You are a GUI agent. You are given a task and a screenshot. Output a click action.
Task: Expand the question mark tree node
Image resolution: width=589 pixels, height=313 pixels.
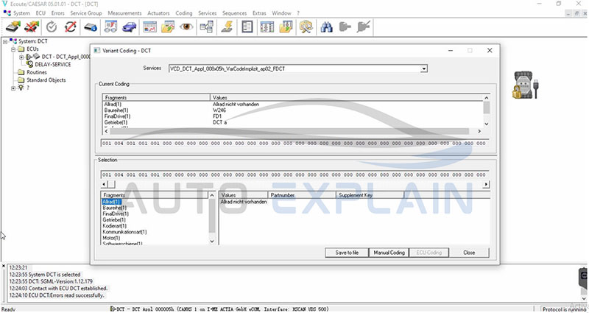[x=13, y=88]
